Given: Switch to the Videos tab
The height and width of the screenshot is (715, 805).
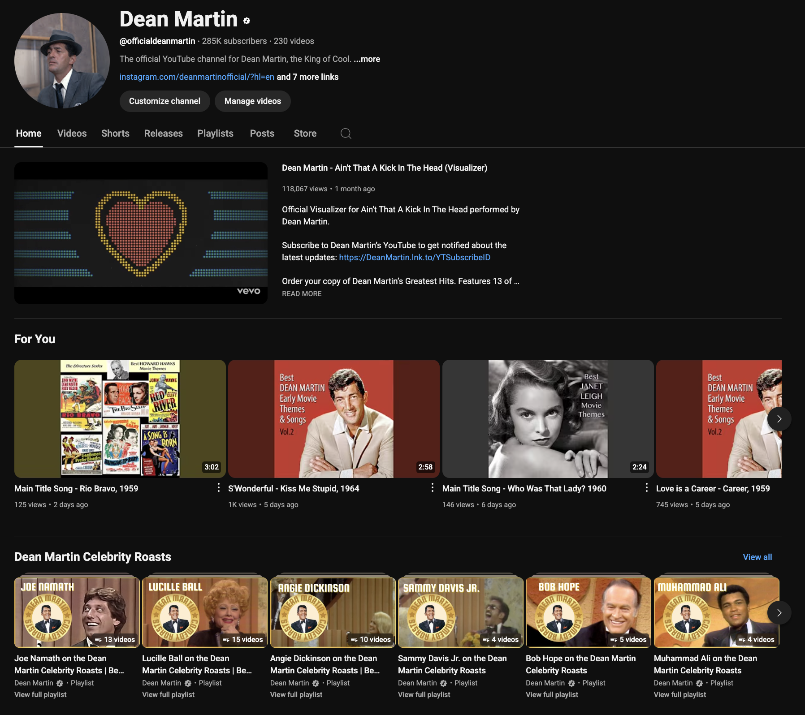Looking at the screenshot, I should coord(72,134).
